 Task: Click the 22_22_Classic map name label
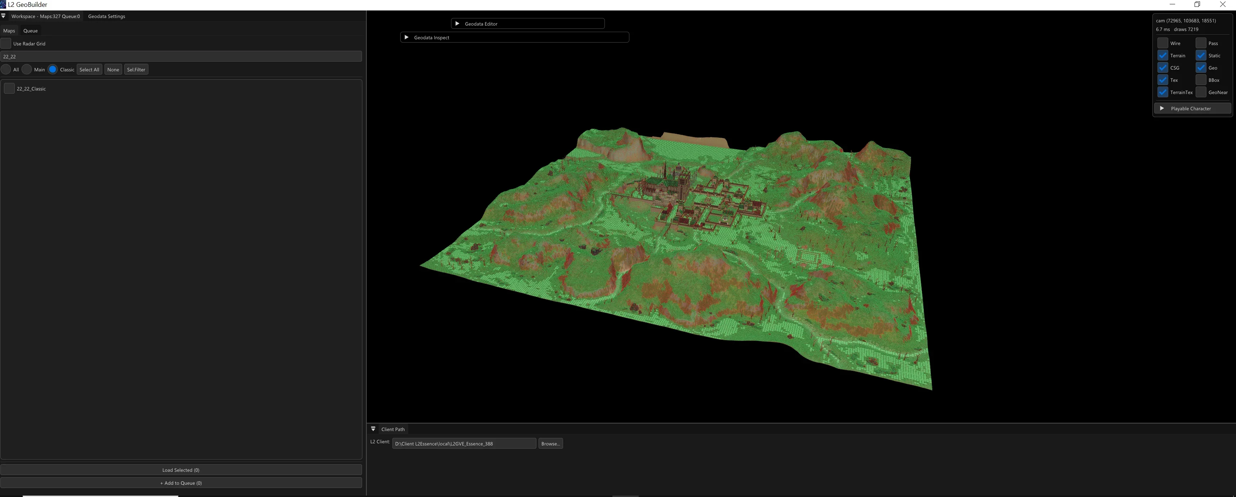pyautogui.click(x=31, y=89)
